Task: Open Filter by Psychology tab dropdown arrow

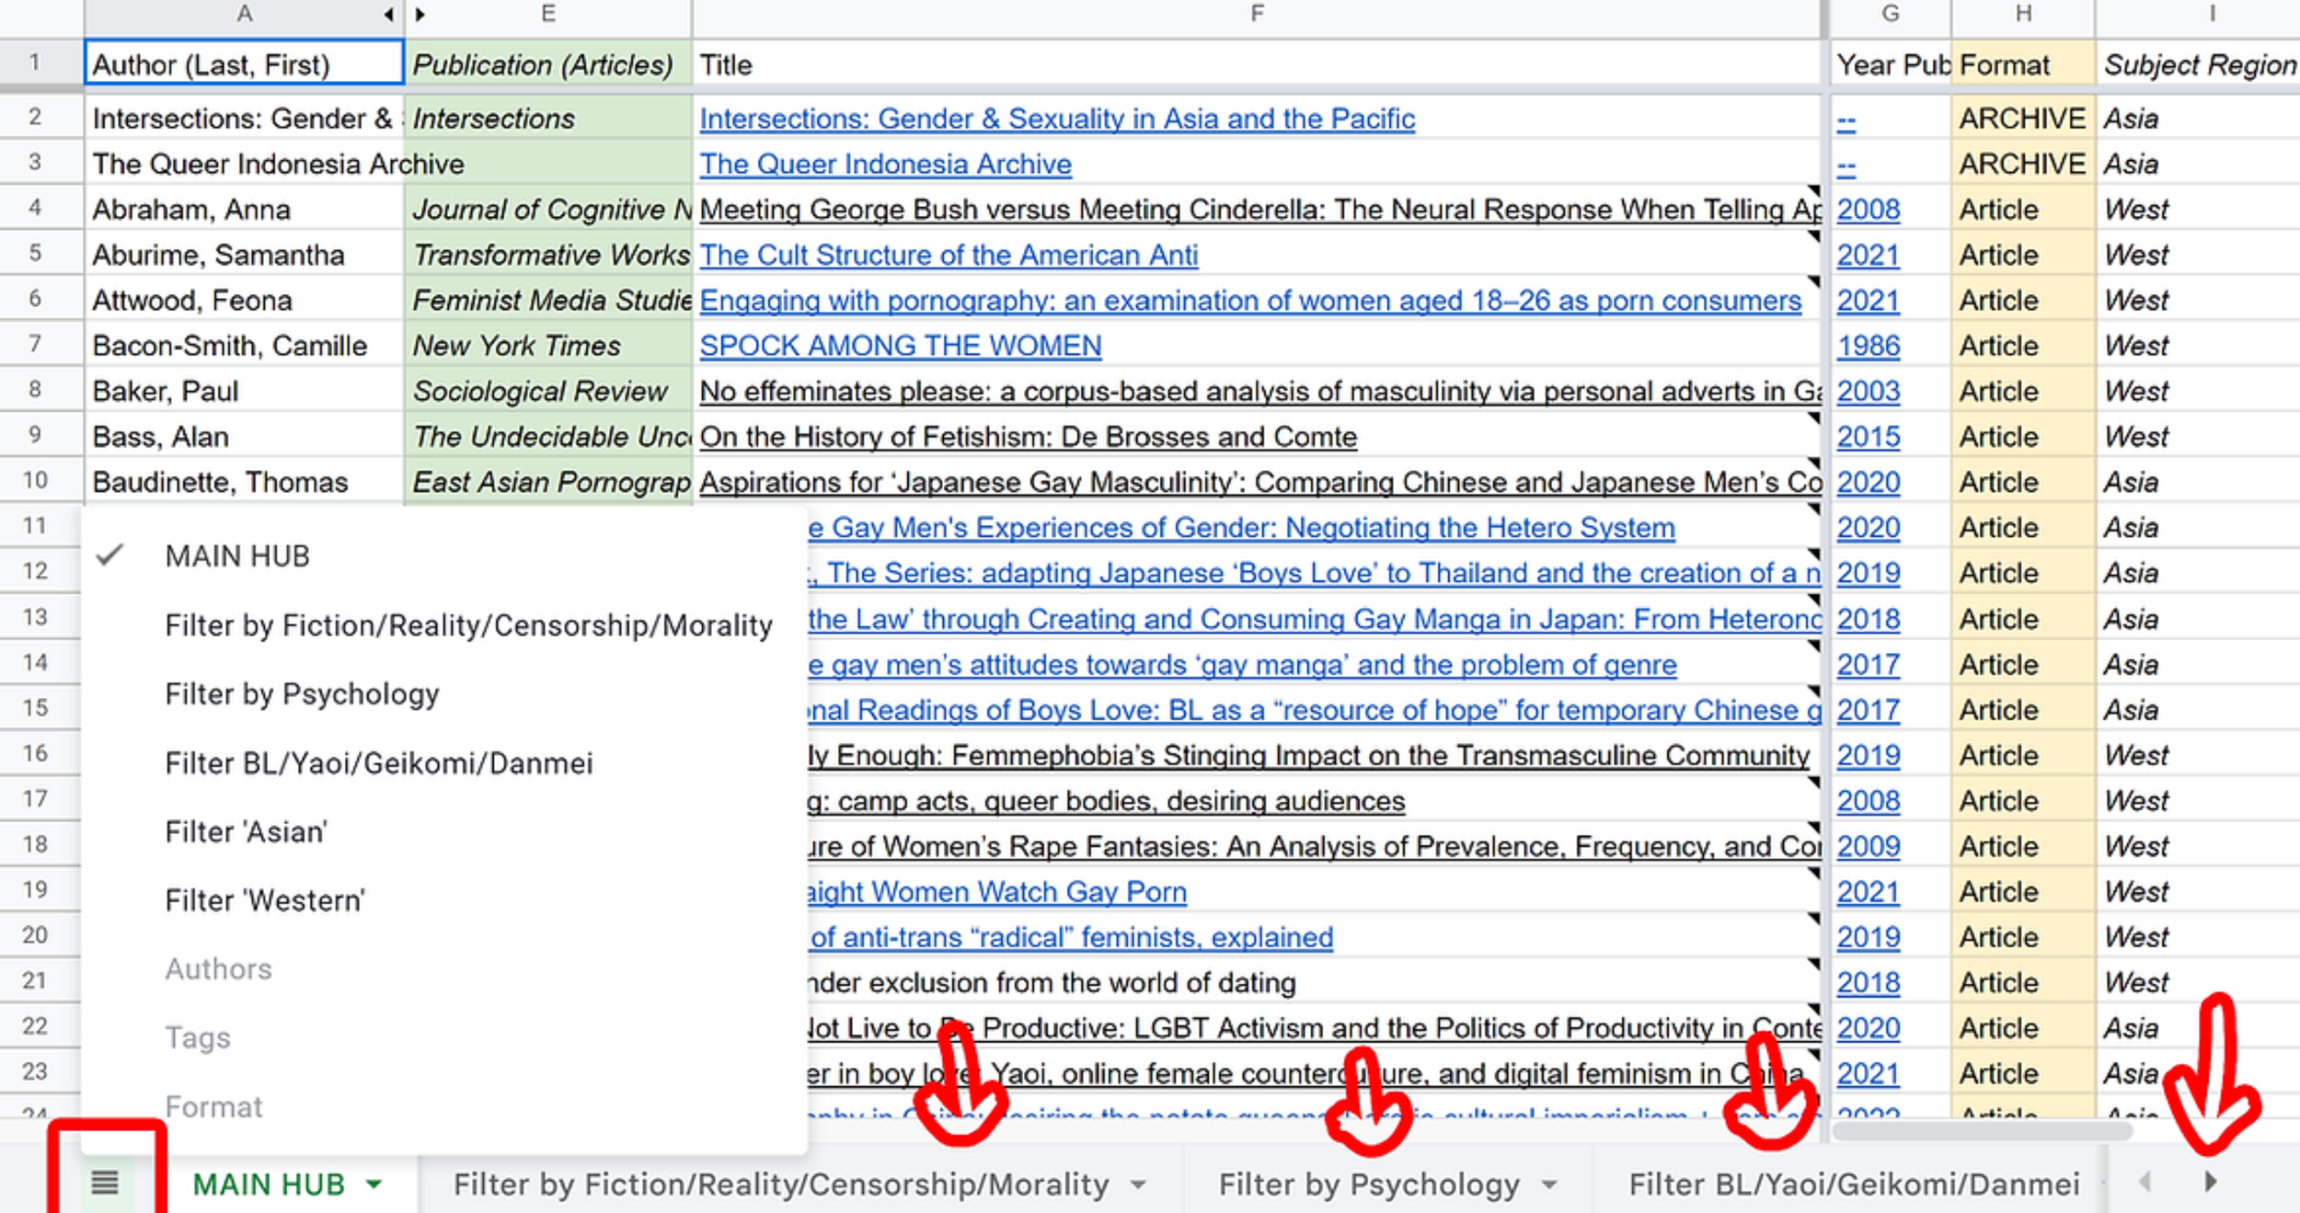Action: coord(1549,1184)
